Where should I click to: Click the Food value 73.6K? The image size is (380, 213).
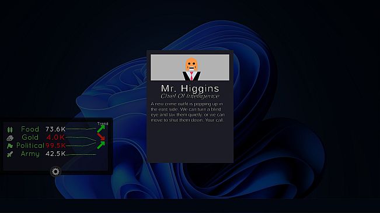[55, 129]
